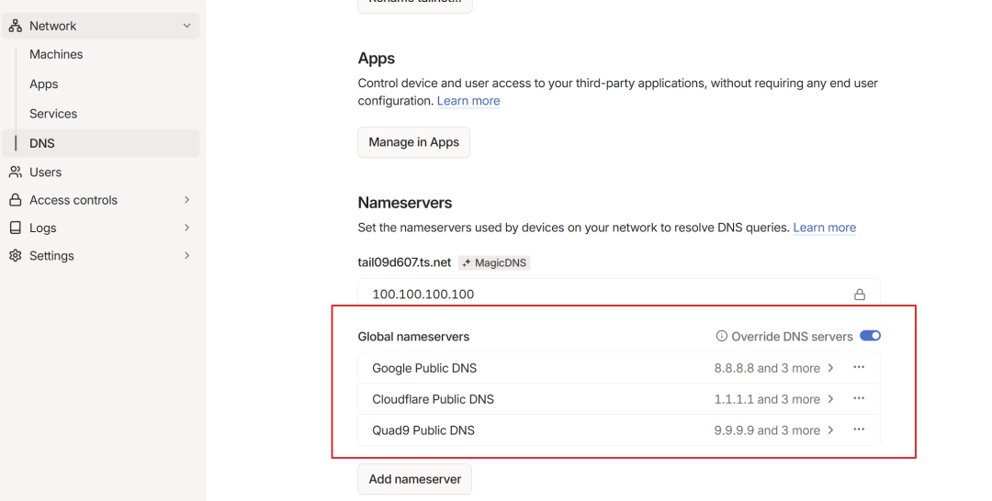This screenshot has height=501, width=992.
Task: Click the Add nameserver button
Action: (415, 479)
